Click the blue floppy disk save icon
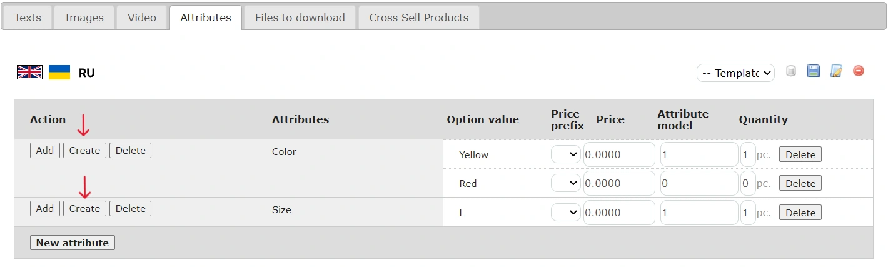This screenshot has width=888, height=267. click(x=813, y=71)
